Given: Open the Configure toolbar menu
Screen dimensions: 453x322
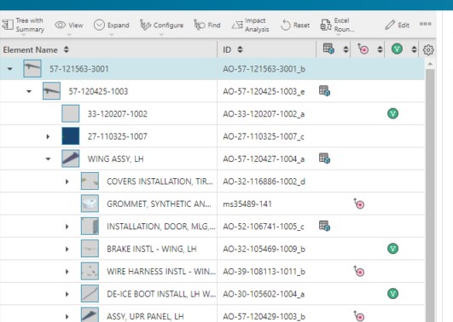Looking at the screenshot, I should coord(161,26).
